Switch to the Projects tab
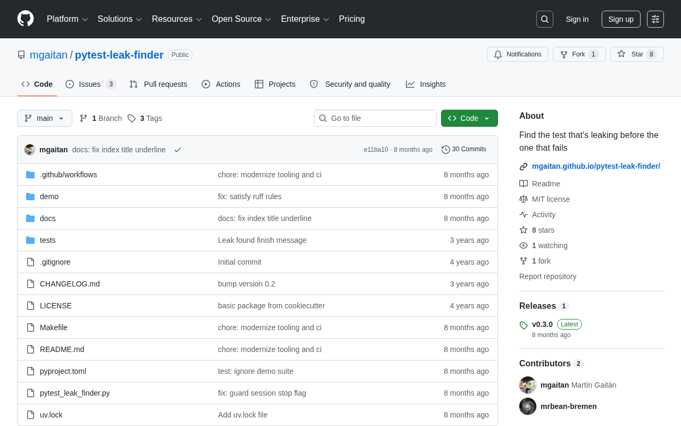Image resolution: width=681 pixels, height=426 pixels. point(275,84)
